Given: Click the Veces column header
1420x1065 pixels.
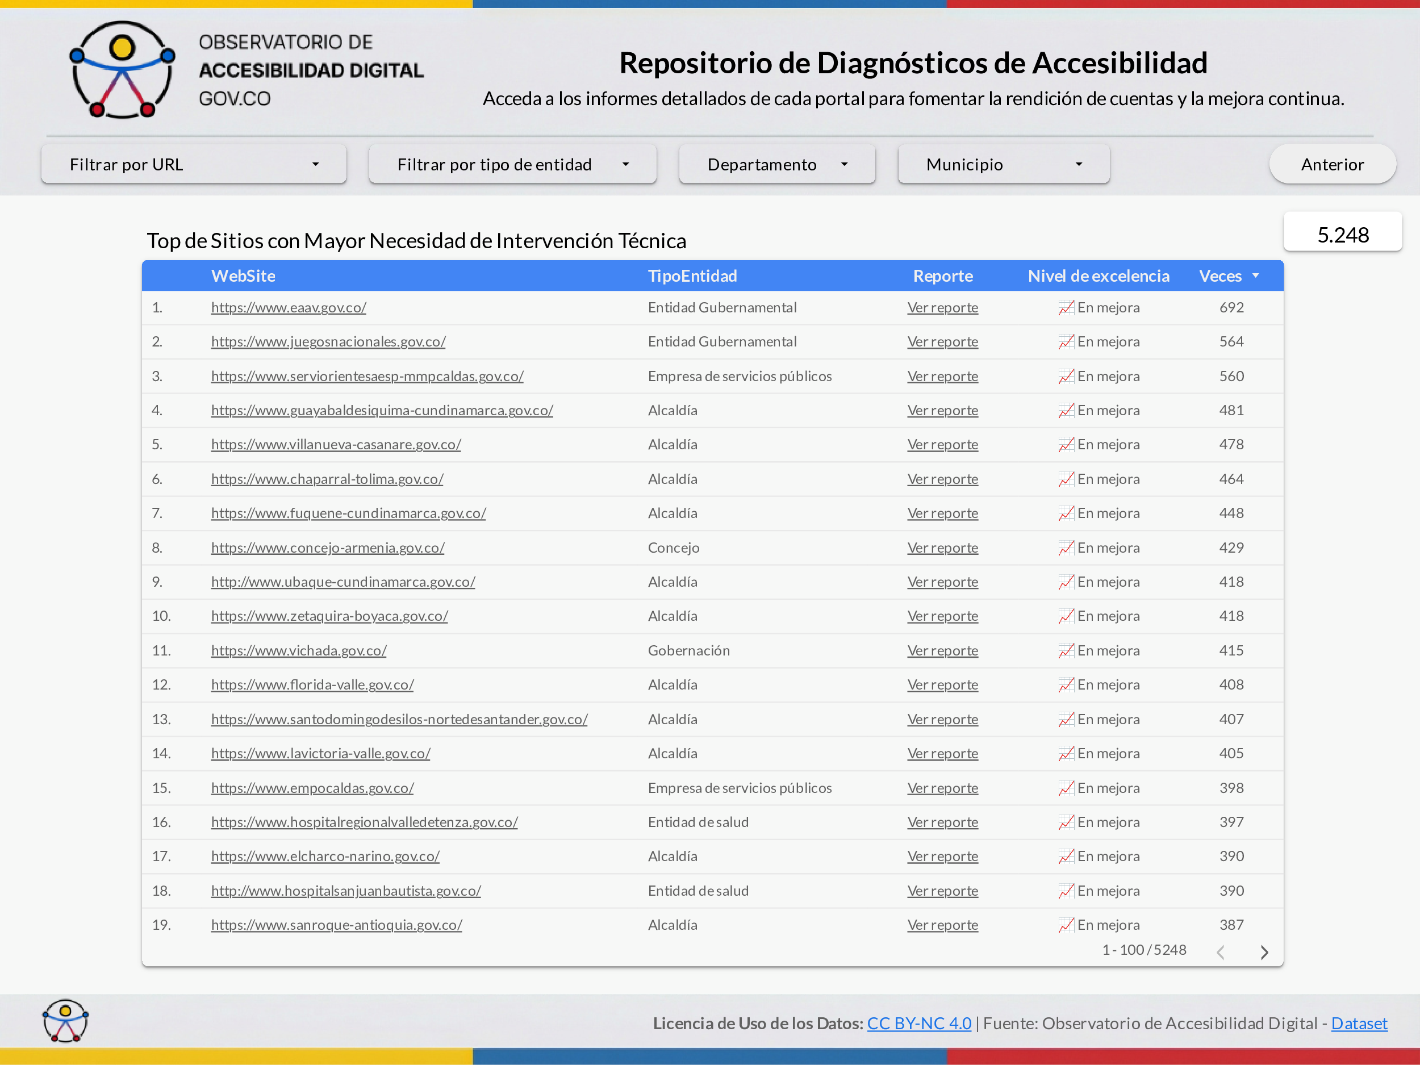Looking at the screenshot, I should point(1219,275).
